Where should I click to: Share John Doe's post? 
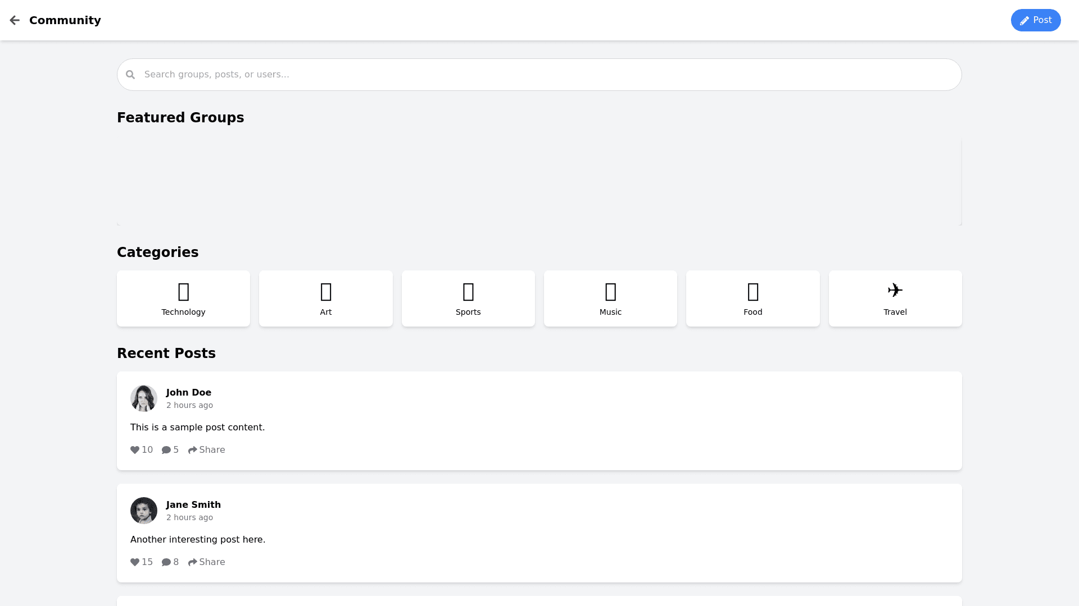pos(207,450)
